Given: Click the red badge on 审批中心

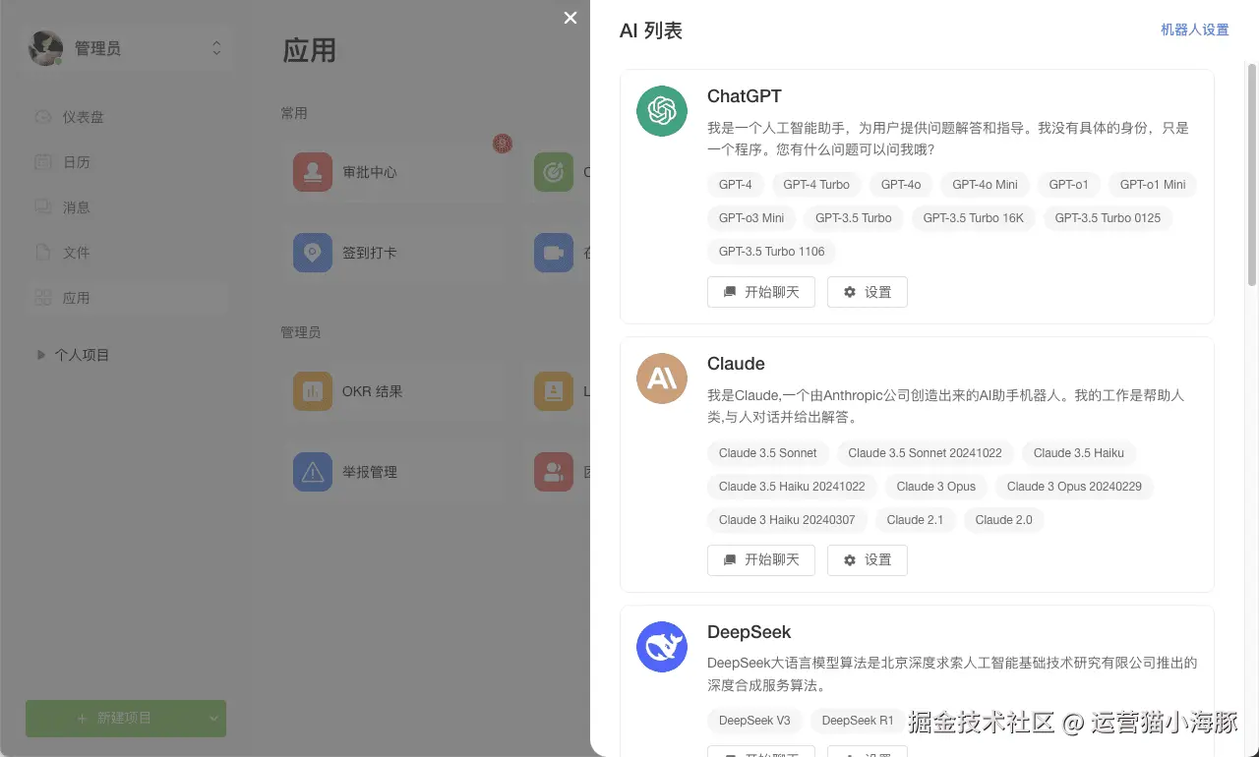Looking at the screenshot, I should pos(503,144).
